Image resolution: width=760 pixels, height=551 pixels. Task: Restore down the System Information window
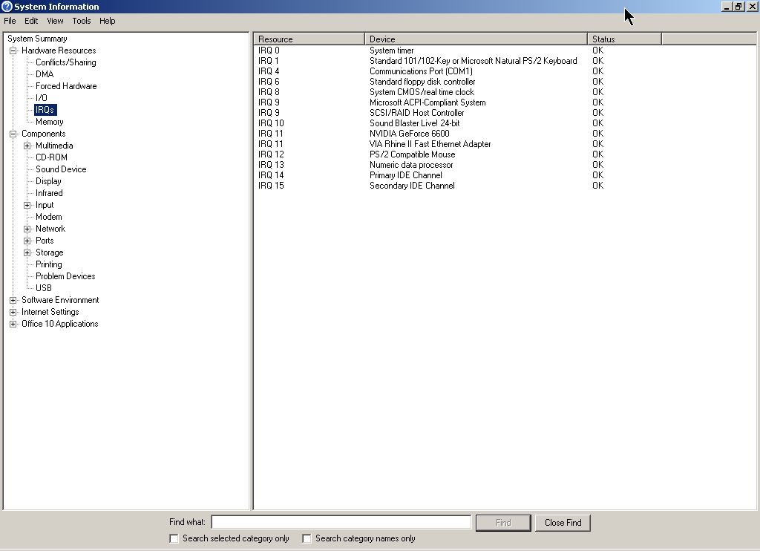tap(738, 6)
